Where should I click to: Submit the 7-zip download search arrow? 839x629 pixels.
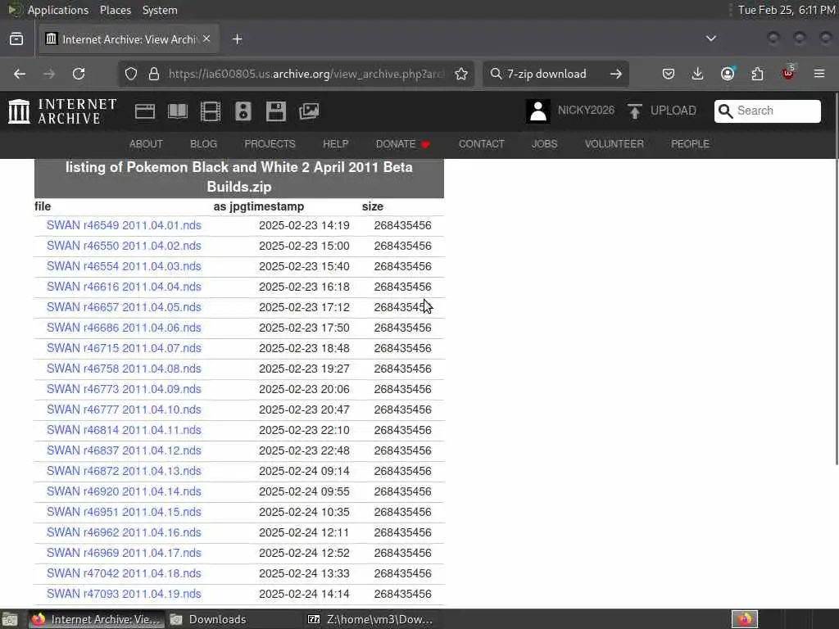pos(616,74)
